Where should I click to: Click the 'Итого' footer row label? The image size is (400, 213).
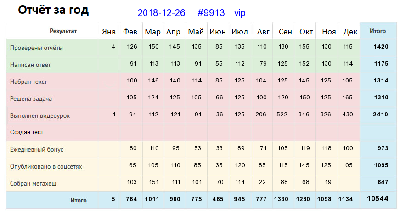[x=79, y=201]
